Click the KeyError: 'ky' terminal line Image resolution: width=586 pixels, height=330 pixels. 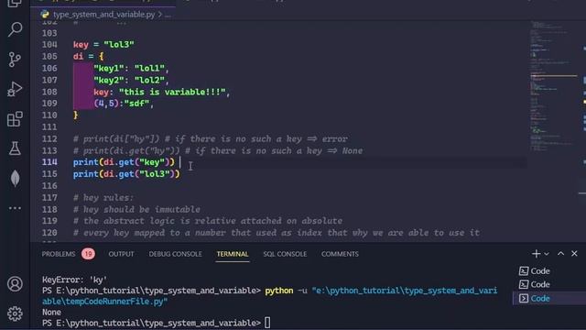[x=74, y=280]
